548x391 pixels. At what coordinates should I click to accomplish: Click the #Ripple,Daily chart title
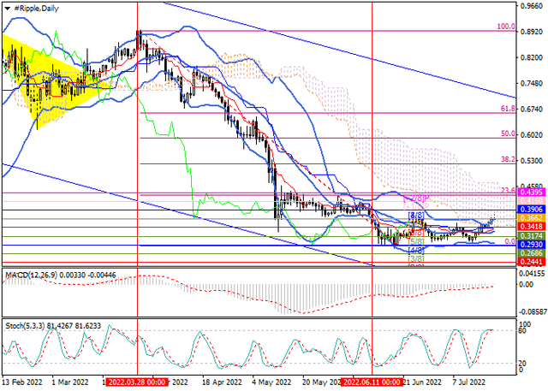[36, 8]
